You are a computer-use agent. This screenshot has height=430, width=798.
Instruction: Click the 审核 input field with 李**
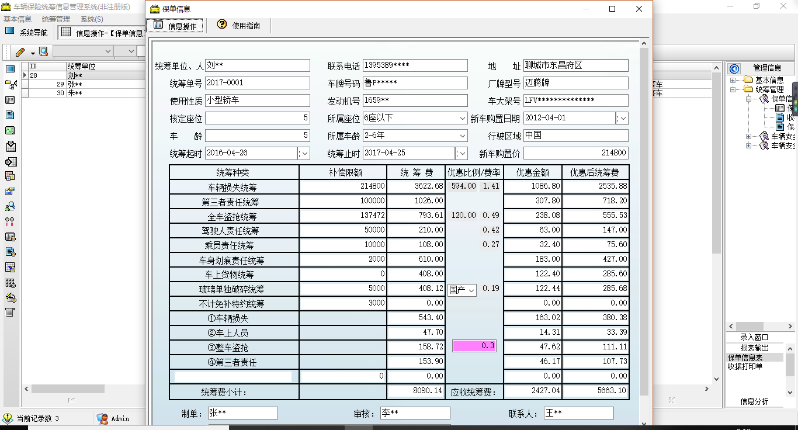[x=415, y=413]
